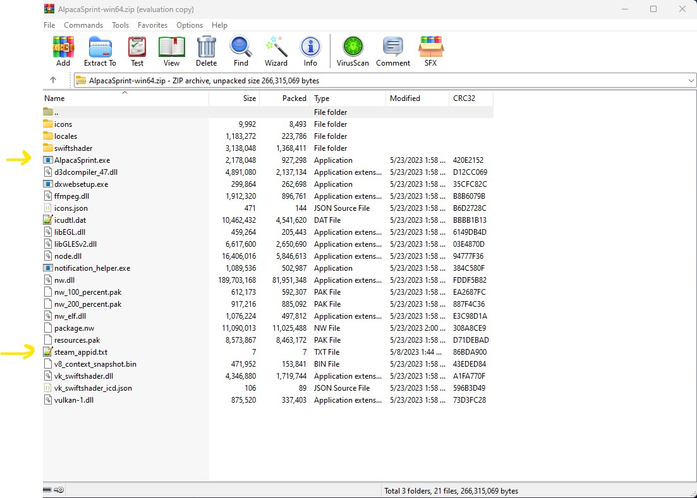This screenshot has width=697, height=498.
Task: Select the nw_elf.dll file name
Action: (70, 316)
